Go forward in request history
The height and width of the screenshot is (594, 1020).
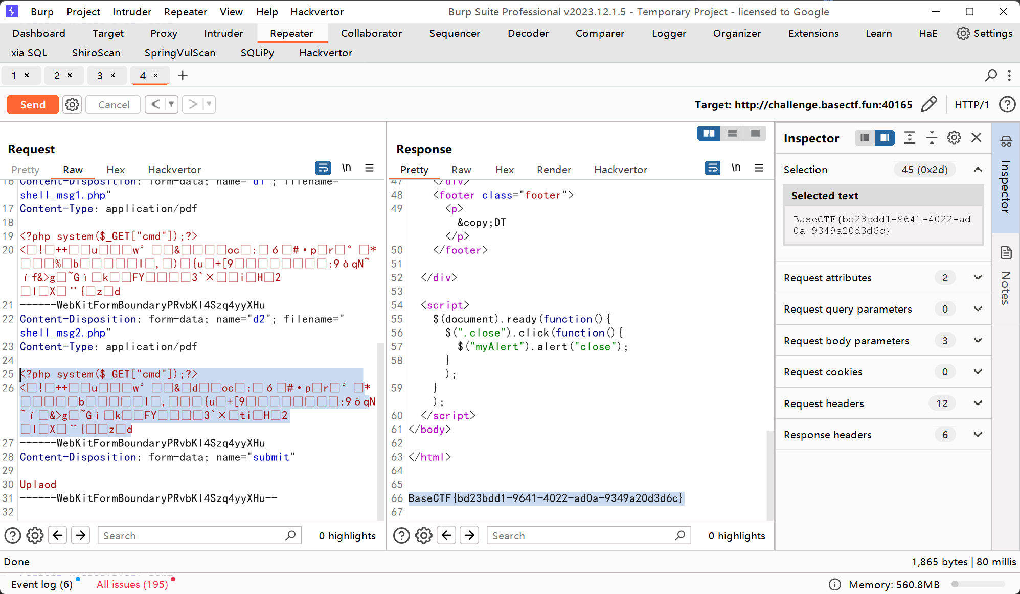[193, 104]
